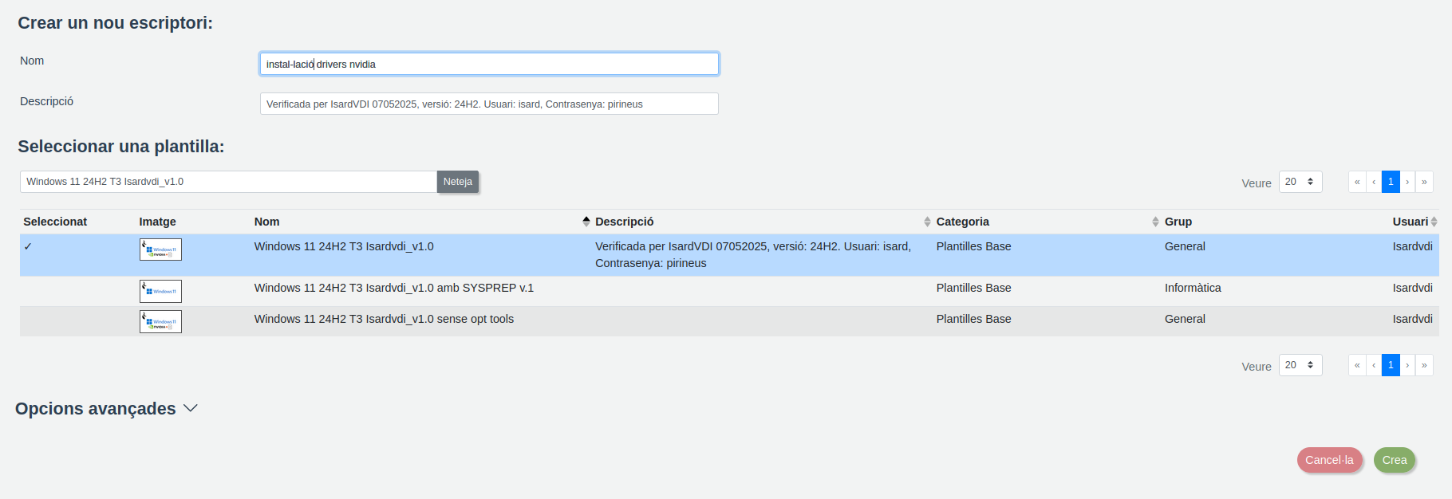Click the Cancel·la button
Viewport: 1452px width, 499px height.
click(x=1329, y=460)
